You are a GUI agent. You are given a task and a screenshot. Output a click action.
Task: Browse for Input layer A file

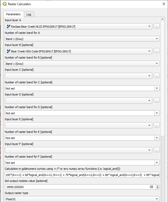pyautogui.click(x=157, y=26)
